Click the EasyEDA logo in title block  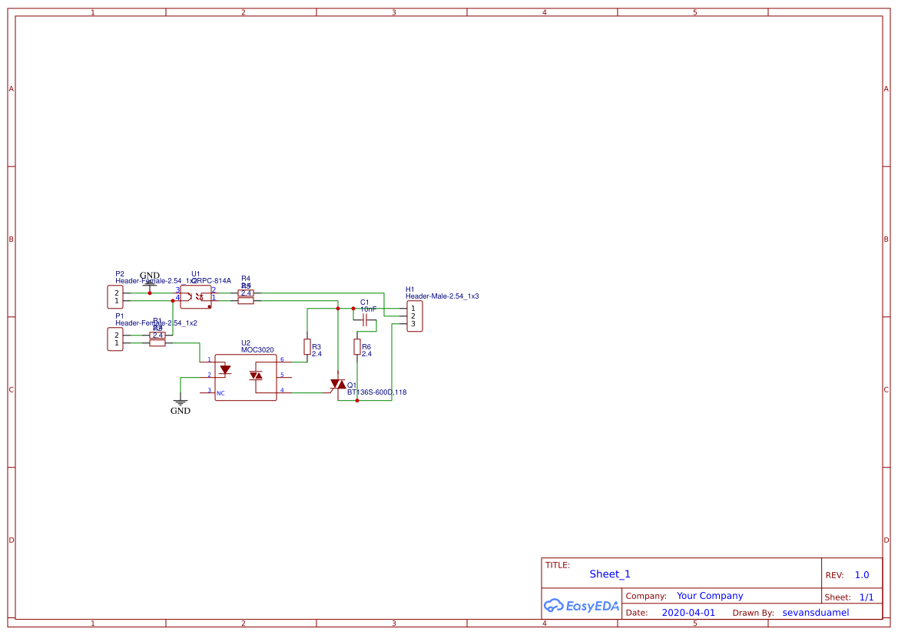[582, 605]
